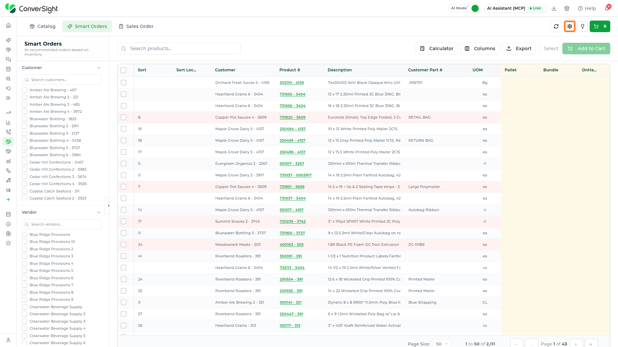Image resolution: width=618 pixels, height=347 pixels.
Task: Open the Calculator button
Action: point(436,49)
